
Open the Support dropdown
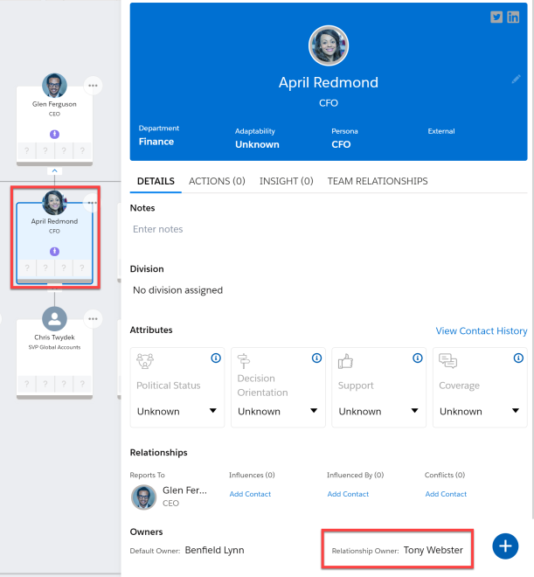(x=378, y=411)
